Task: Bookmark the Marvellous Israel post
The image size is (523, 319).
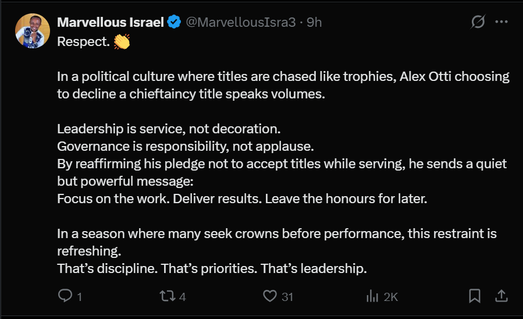Action: click(475, 296)
